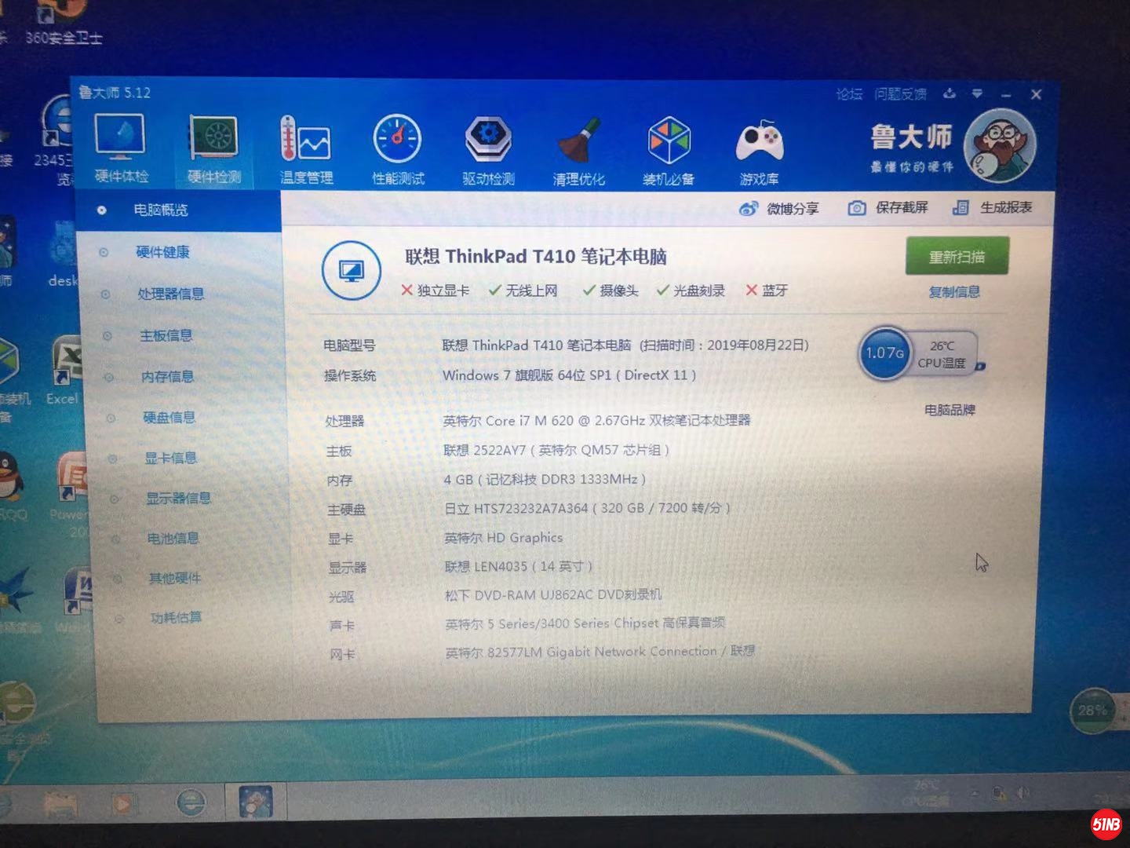Viewport: 1130px width, 848px height.
Task: Open the 硬件体检 hardware check panel
Action: point(119,146)
